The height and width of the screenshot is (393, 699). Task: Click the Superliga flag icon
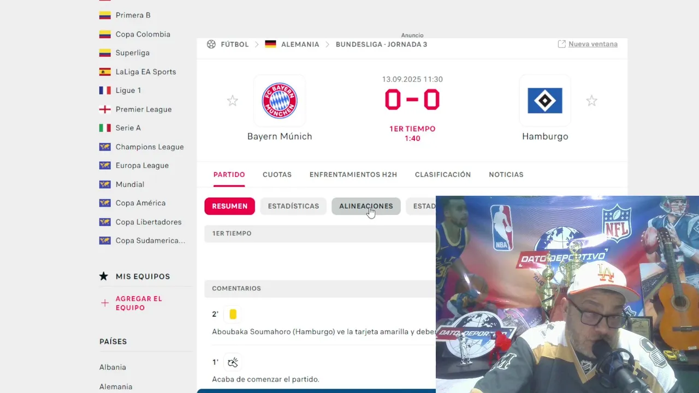(105, 53)
